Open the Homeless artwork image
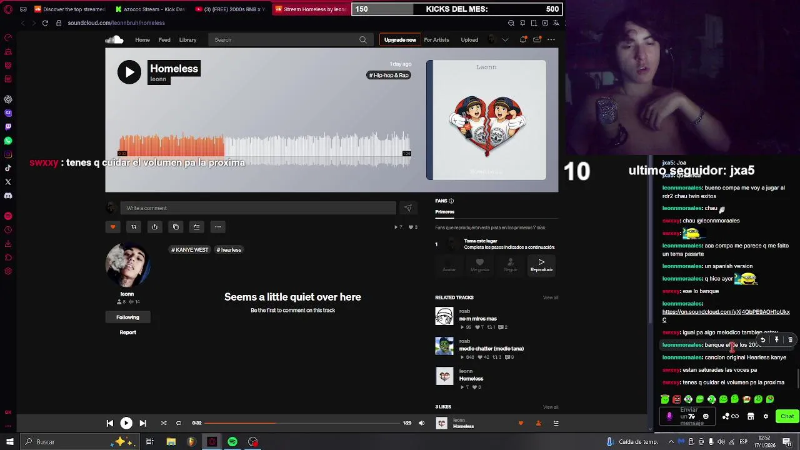The height and width of the screenshot is (450, 800). tap(486, 120)
